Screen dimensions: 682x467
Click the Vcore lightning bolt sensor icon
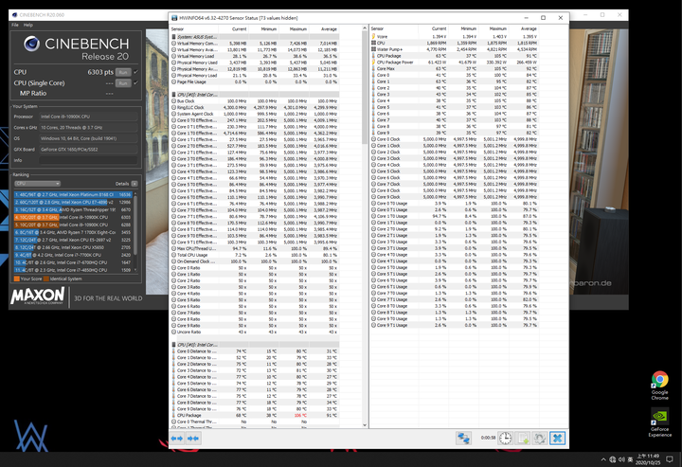(x=373, y=37)
